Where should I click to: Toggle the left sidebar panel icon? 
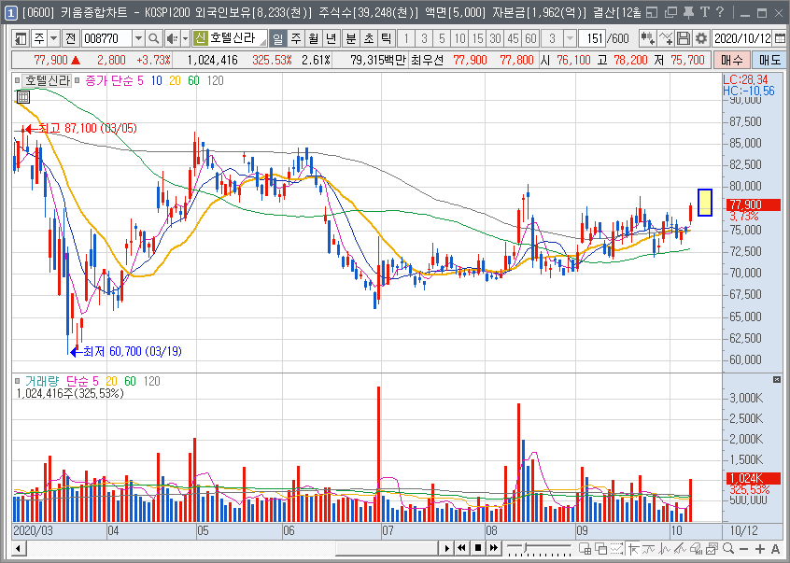click(21, 38)
